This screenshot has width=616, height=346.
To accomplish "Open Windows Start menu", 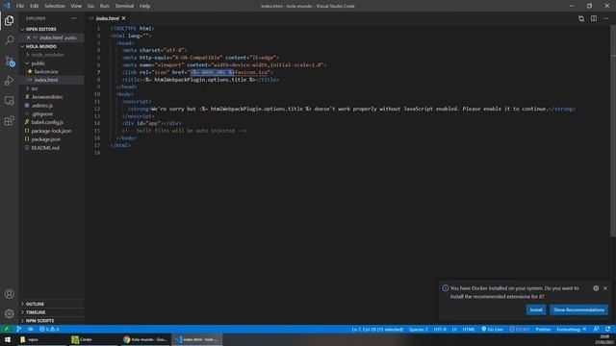I will [x=8, y=339].
